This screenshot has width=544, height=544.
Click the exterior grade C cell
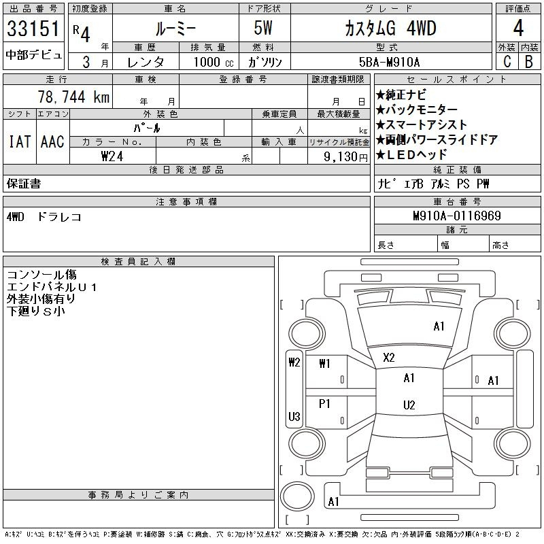507,61
